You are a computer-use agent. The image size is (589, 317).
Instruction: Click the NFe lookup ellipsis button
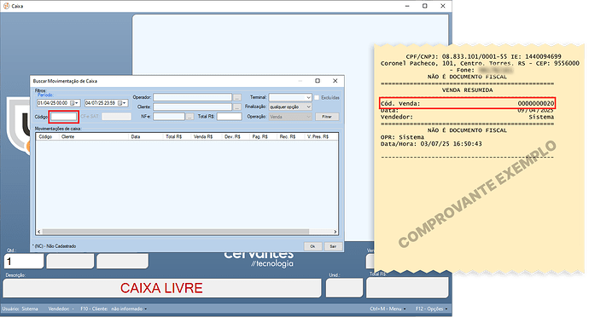(190, 117)
